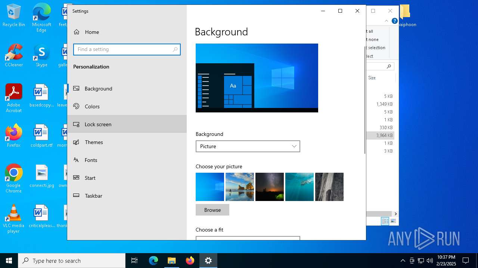Select the beach rocks wallpaper thumbnail
478x268 pixels.
point(240,187)
